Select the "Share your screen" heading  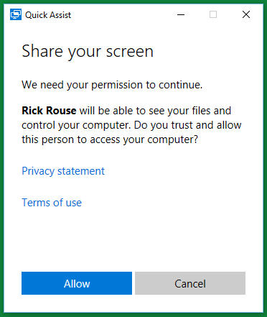tap(88, 52)
